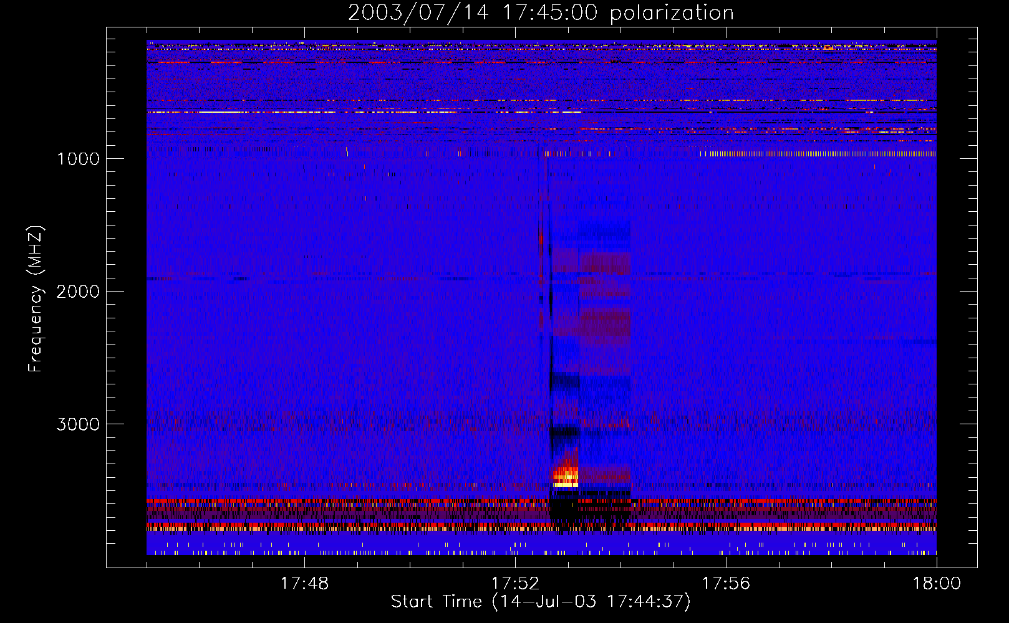Image resolution: width=1009 pixels, height=623 pixels.
Task: Click the 'Frequency (MHZ)' axis label
Action: pyautogui.click(x=36, y=300)
